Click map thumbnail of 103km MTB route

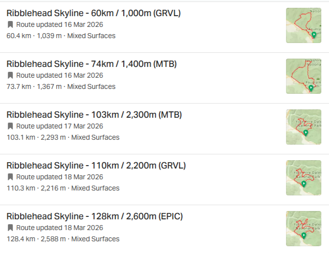(x=304, y=127)
